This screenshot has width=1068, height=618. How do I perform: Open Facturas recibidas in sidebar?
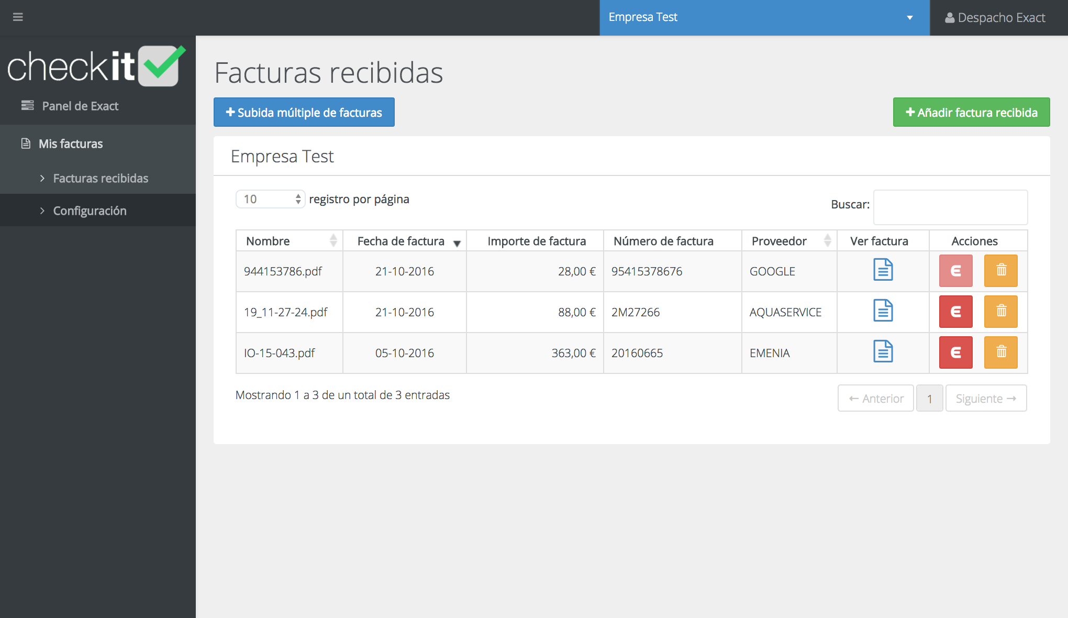tap(101, 178)
